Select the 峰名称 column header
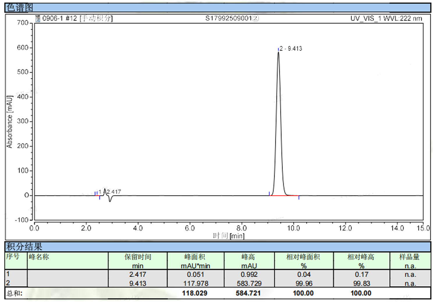The image size is (436, 302). (x=39, y=257)
